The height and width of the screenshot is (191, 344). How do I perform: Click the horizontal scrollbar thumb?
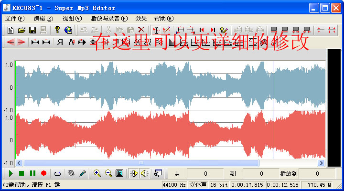(141, 163)
